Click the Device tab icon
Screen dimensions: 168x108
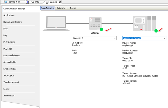point(47,2)
